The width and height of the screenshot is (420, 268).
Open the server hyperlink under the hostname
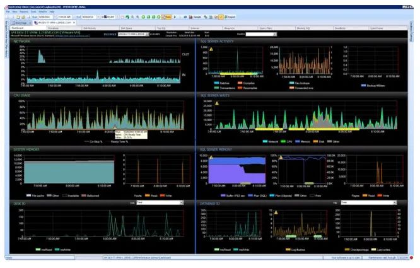(72, 35)
